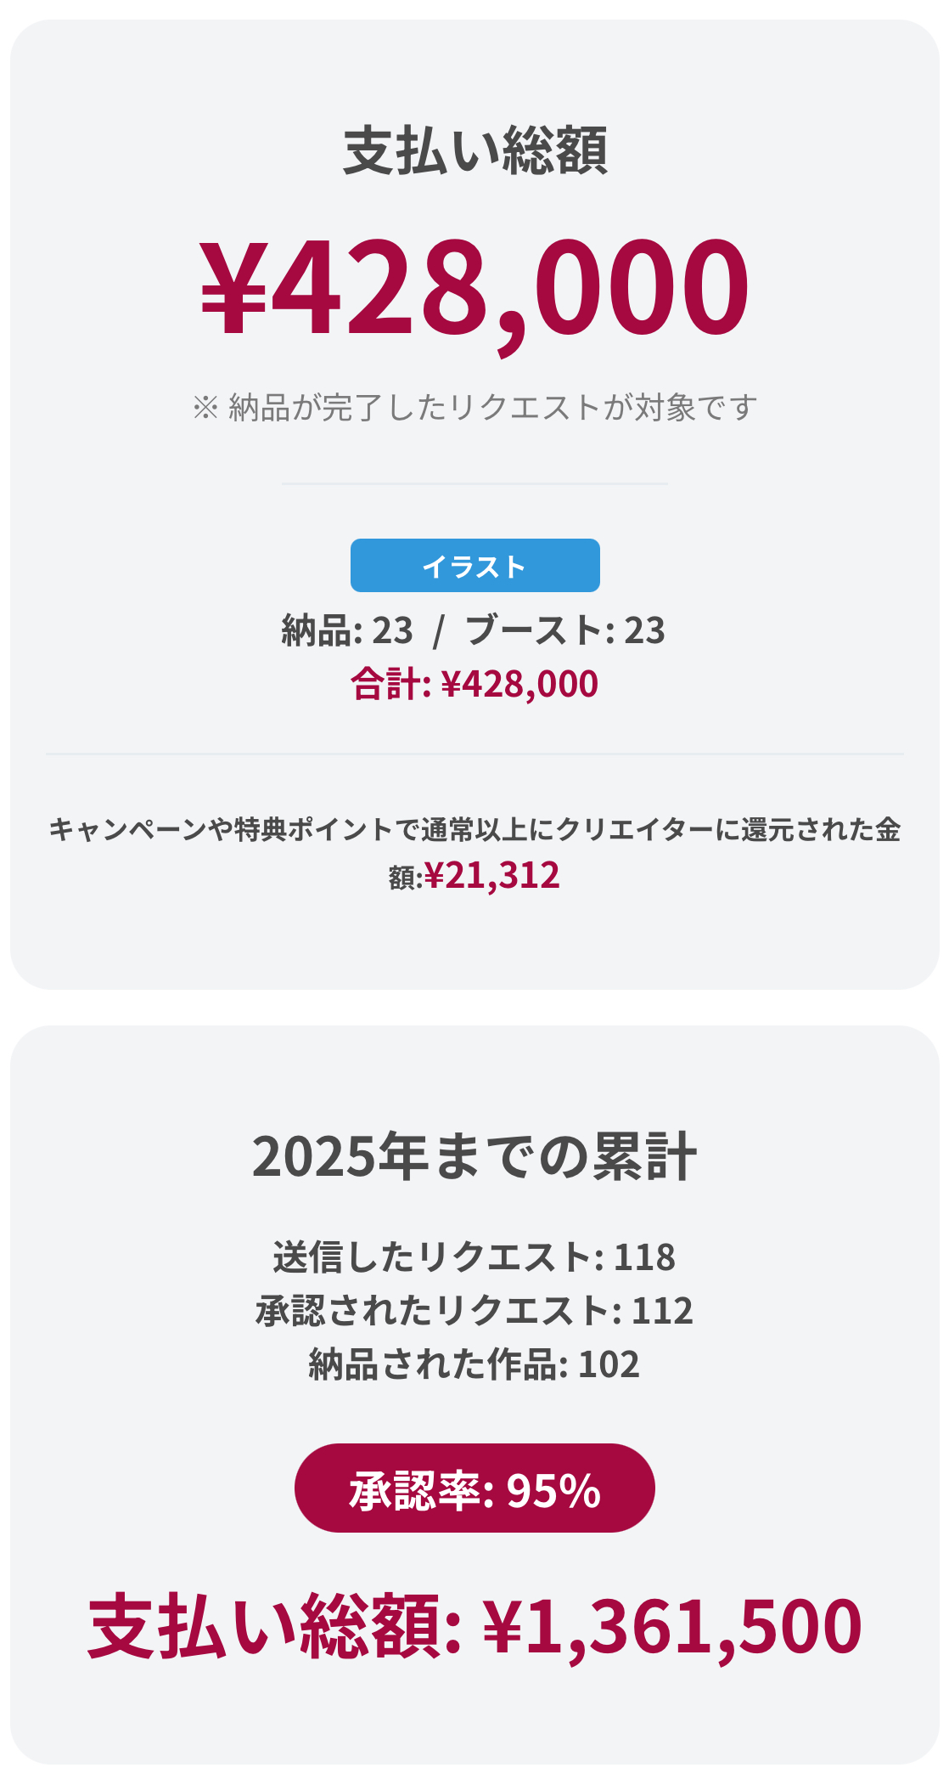The image size is (949, 1779).
Task: Select the 合計: ¥428,000 subtotal line
Action: pos(474,684)
